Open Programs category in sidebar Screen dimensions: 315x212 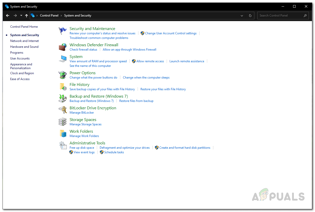coord(17,53)
